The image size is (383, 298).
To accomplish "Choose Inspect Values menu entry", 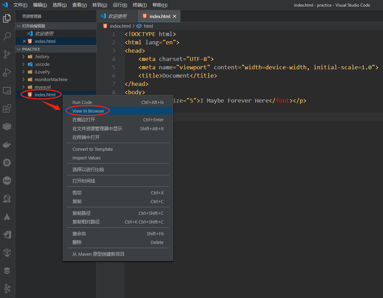I will tap(118, 158).
